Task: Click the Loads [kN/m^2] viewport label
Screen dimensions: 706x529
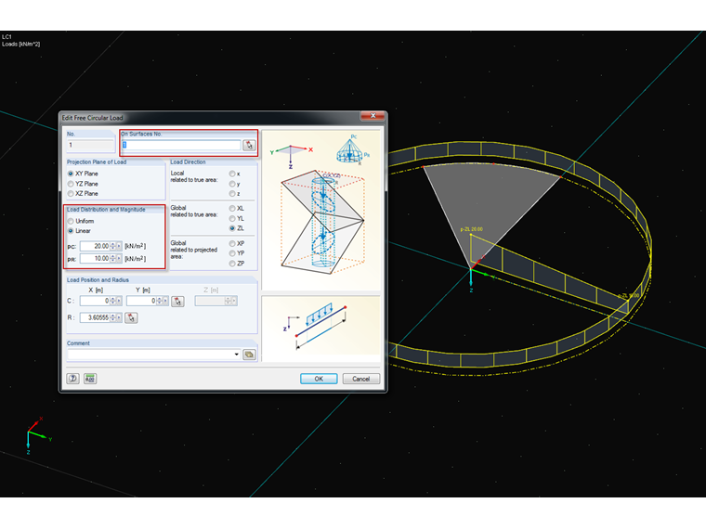Action: point(20,45)
